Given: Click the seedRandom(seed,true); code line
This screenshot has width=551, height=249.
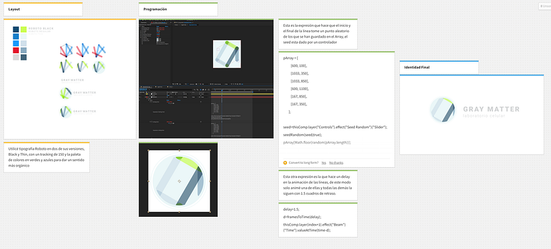Looking at the screenshot, I should coord(302,135).
